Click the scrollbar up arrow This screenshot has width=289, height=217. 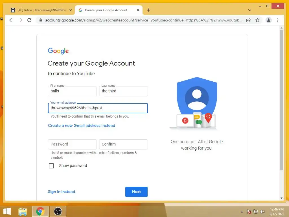[281, 28]
